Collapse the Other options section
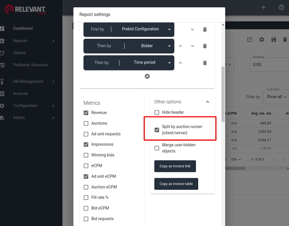289x226 pixels. [x=208, y=102]
